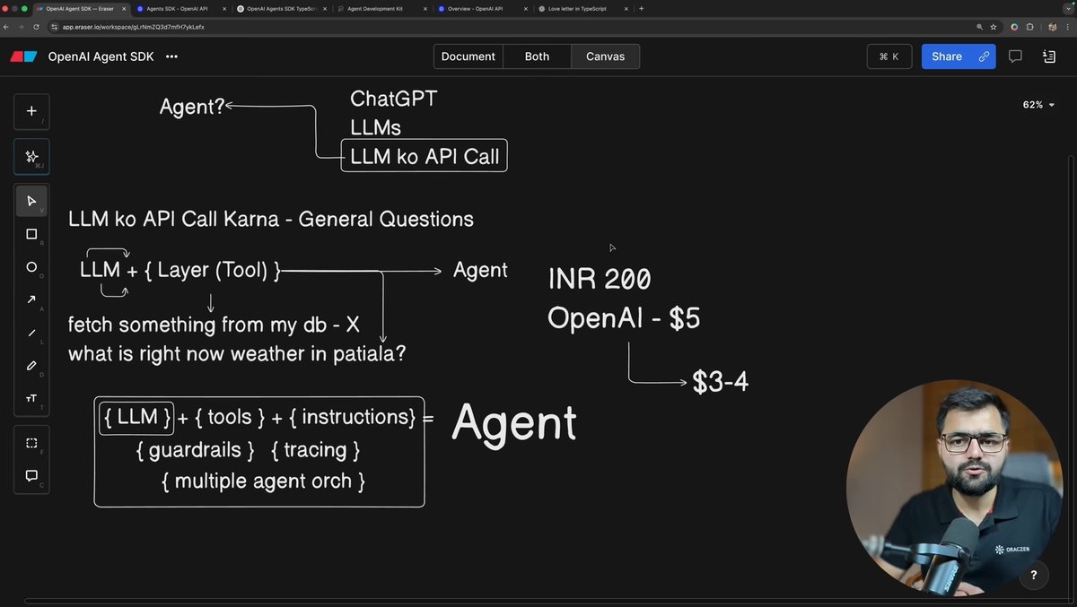Open the ⌘K command palette button
Viewport: 1077px width, 607px height.
[x=889, y=56]
